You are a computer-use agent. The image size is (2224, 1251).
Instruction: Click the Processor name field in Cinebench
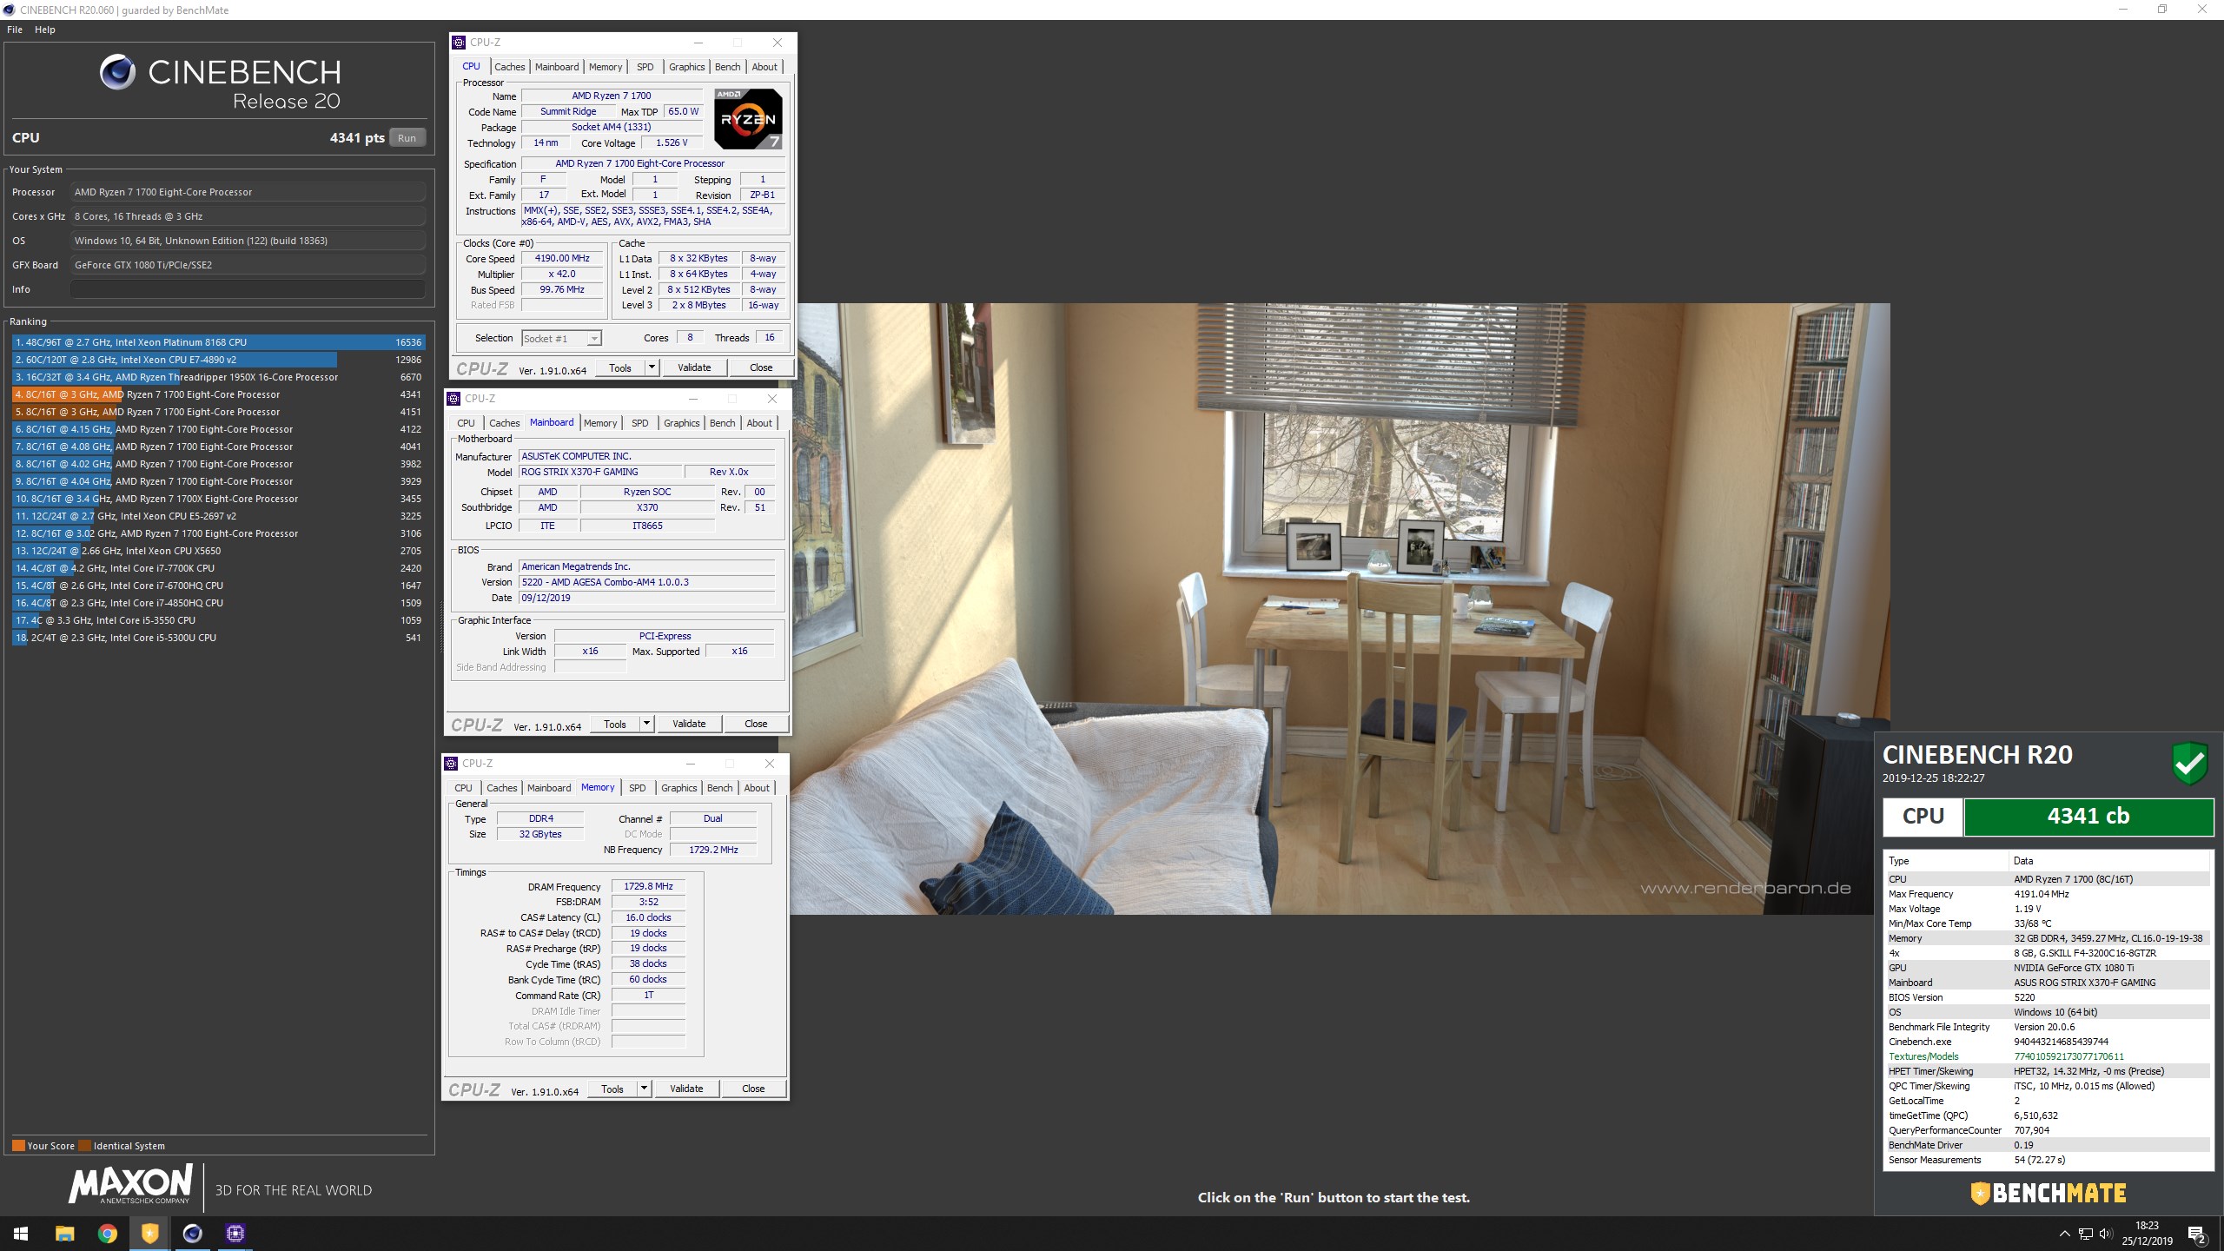pyautogui.click(x=248, y=192)
